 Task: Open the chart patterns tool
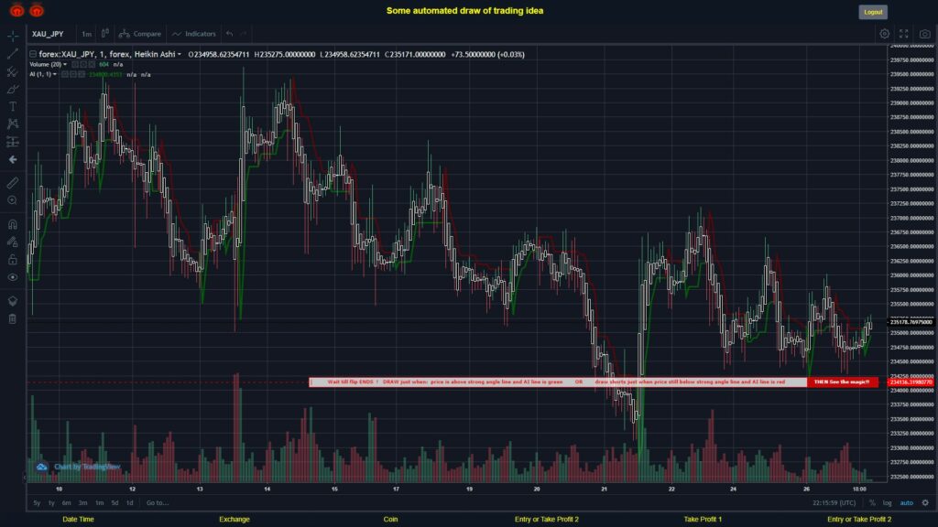13,124
